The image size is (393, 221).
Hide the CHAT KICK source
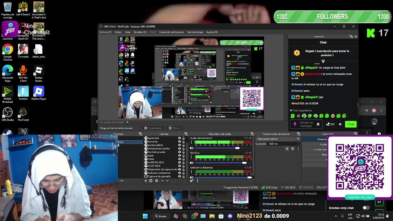coord(180,166)
